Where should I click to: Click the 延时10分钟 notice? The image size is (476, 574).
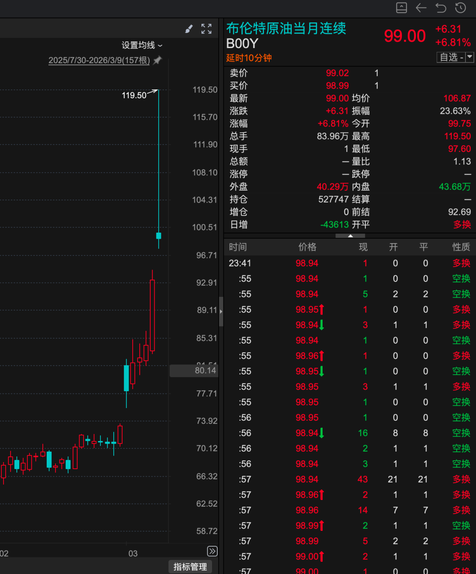[249, 58]
